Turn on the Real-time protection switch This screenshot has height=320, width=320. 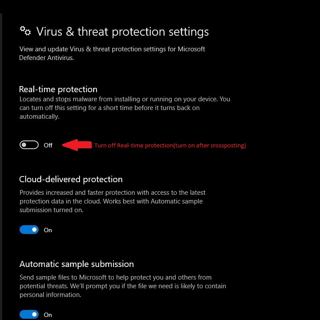coord(29,145)
